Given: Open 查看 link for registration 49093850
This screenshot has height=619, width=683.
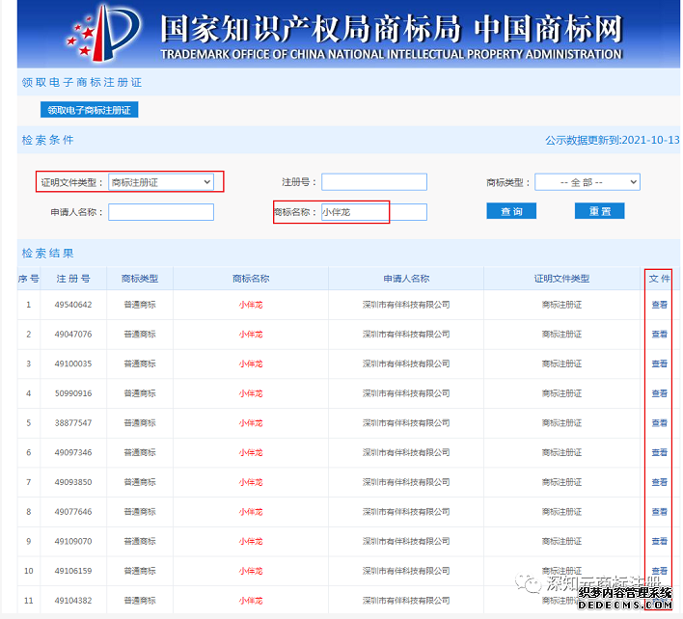Looking at the screenshot, I should tap(659, 482).
